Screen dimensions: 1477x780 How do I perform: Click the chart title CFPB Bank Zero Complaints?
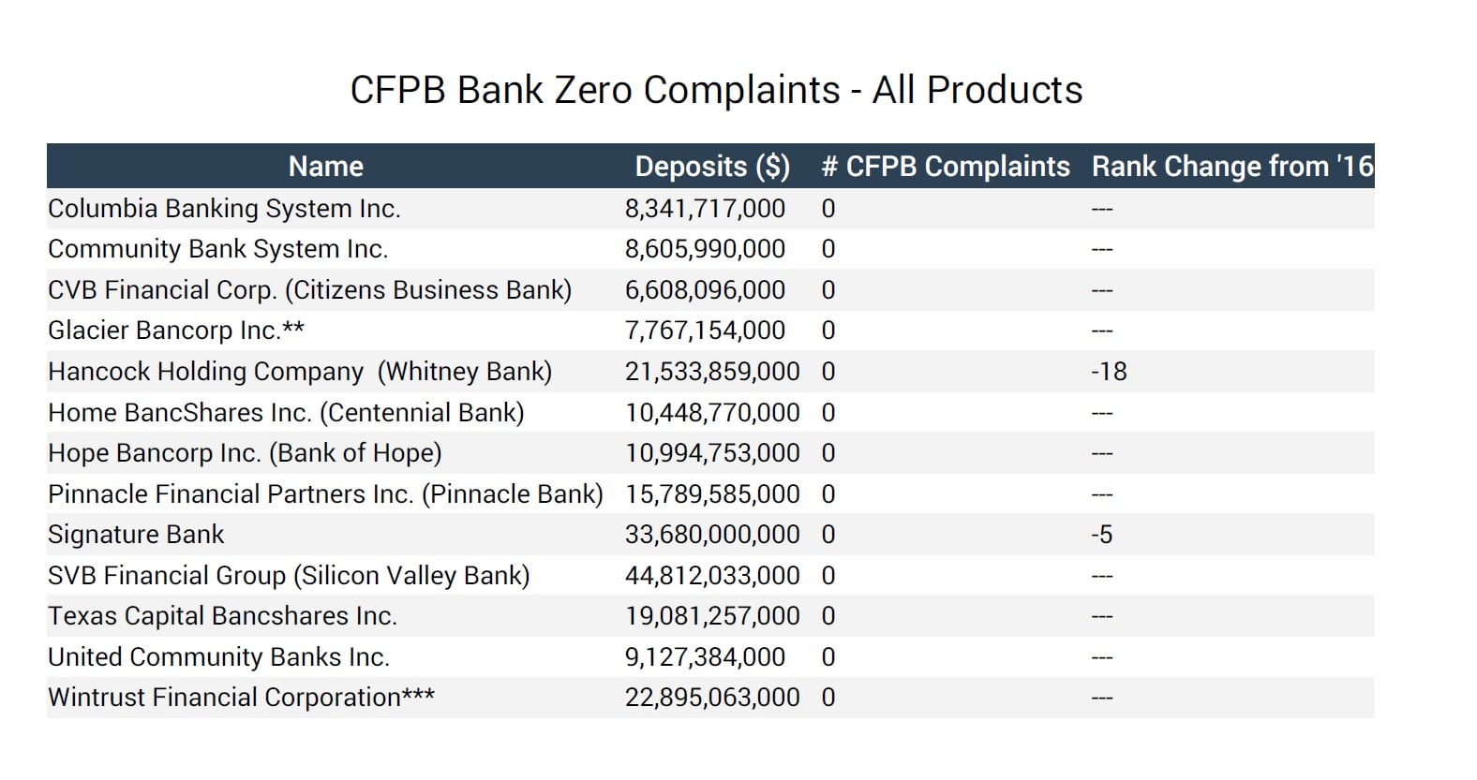coord(716,90)
